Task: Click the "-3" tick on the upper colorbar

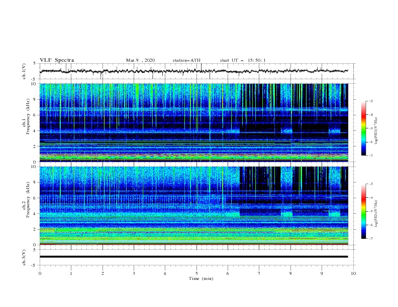Action: [370, 101]
